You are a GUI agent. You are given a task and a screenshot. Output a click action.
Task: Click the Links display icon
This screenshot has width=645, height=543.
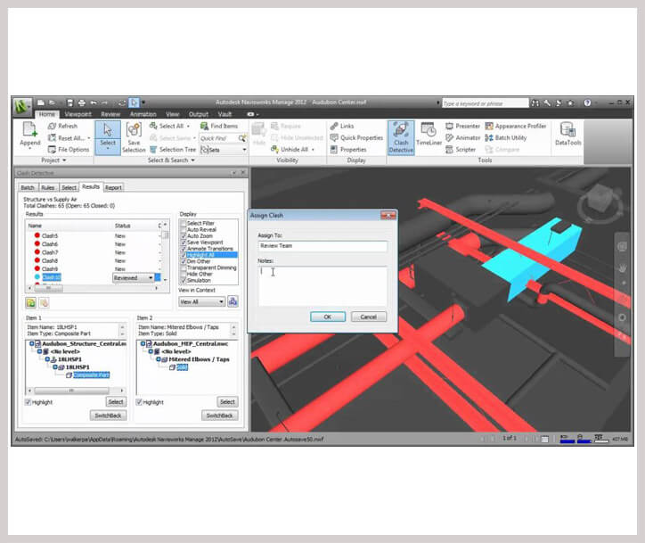click(x=334, y=126)
